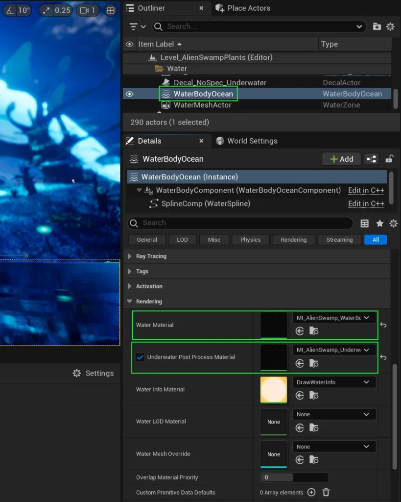The image size is (401, 502).
Task: Click the Outliner settings gear icon
Action: [390, 26]
